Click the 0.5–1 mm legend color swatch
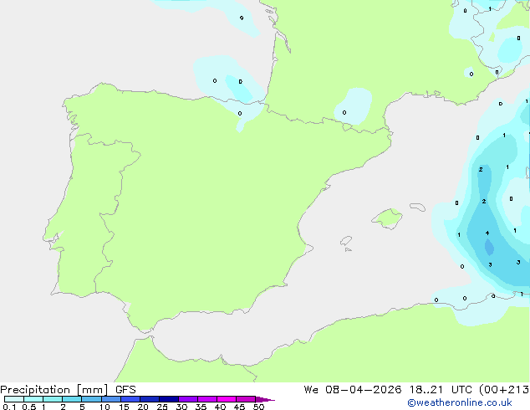Screen dimensions: 530x410 click(33, 399)
